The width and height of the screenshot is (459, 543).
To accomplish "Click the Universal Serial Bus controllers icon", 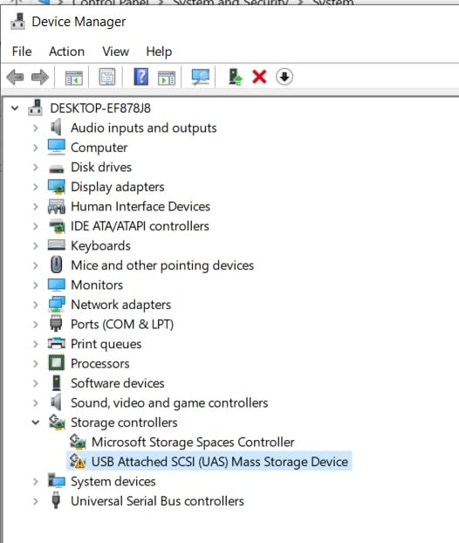I will click(x=56, y=500).
